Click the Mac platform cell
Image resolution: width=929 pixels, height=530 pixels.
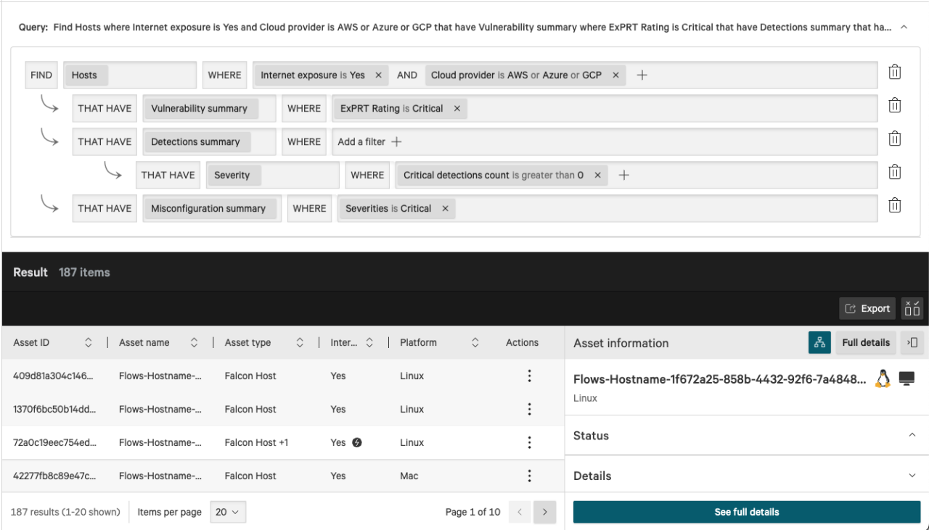click(409, 476)
